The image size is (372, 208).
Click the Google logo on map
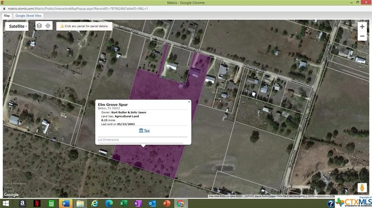pos(12,195)
